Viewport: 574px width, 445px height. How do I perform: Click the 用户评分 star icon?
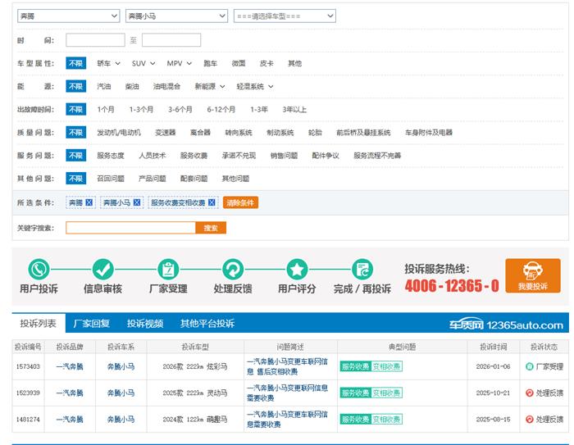pos(297,269)
